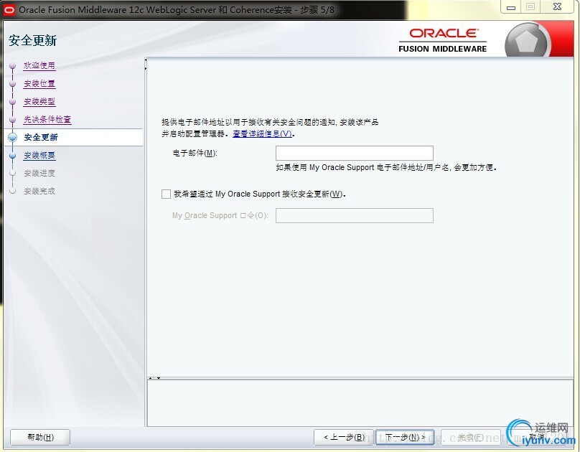Go to the 安装概要 step
This screenshot has width=580, height=452.
[x=39, y=155]
